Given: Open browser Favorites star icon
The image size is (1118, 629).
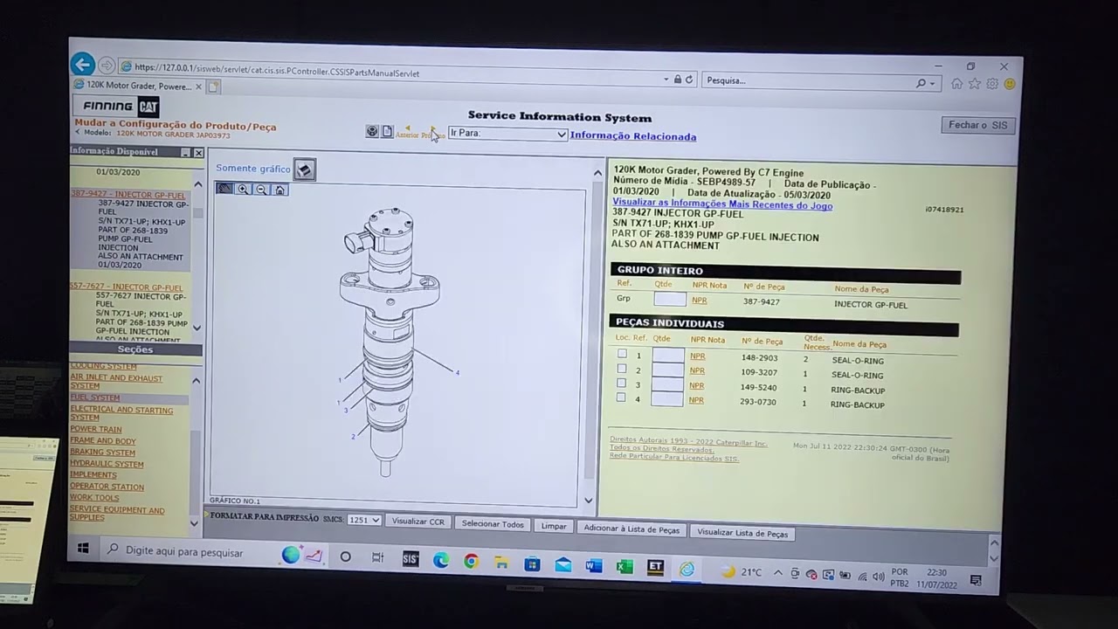Looking at the screenshot, I should (x=975, y=84).
